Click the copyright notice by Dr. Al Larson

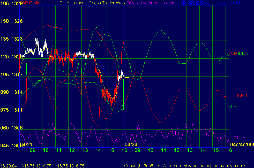click(186, 166)
